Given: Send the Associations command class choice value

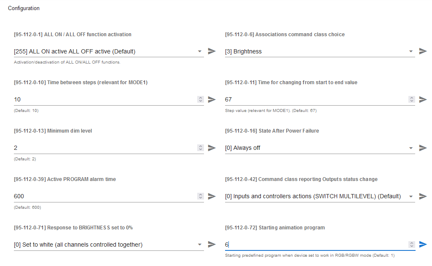Looking at the screenshot, I should coord(423,51).
